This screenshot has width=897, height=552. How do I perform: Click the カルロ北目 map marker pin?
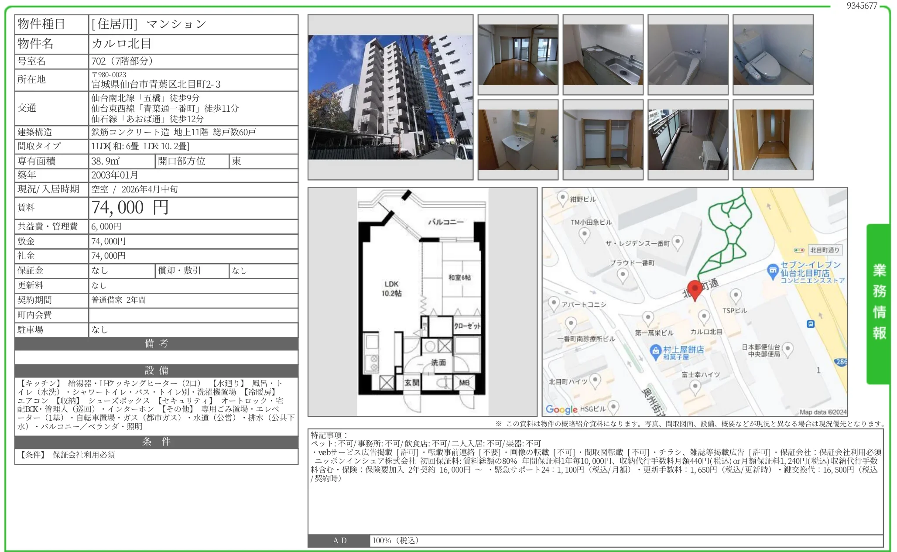pyautogui.click(x=704, y=317)
